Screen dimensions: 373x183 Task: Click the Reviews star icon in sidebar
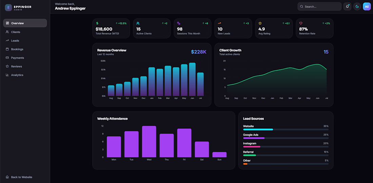(7, 66)
